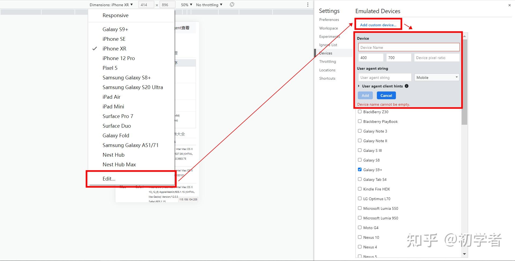The width and height of the screenshot is (515, 261).
Task: Open the DevTools three-dot options menu
Action: tap(307, 4)
